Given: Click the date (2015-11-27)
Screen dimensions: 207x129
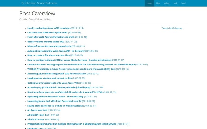Looking at the screenshot, I should pyautogui.click(x=141, y=65).
